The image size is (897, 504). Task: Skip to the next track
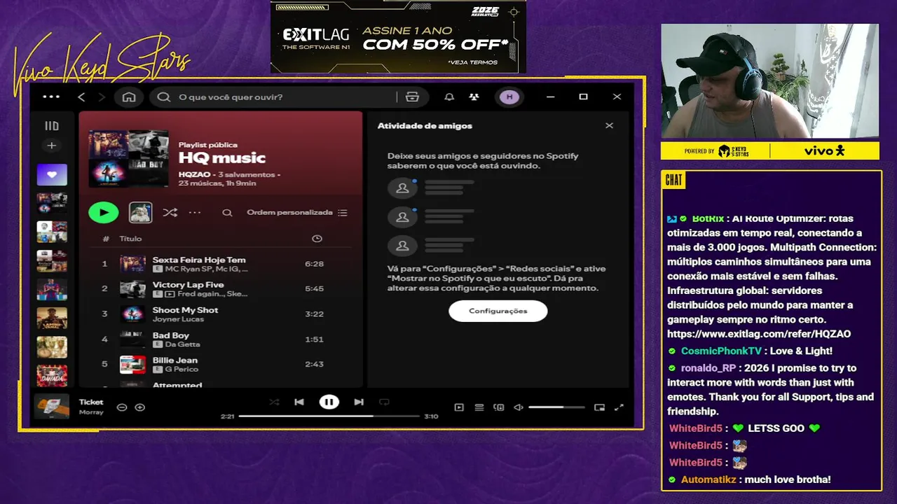coord(359,402)
